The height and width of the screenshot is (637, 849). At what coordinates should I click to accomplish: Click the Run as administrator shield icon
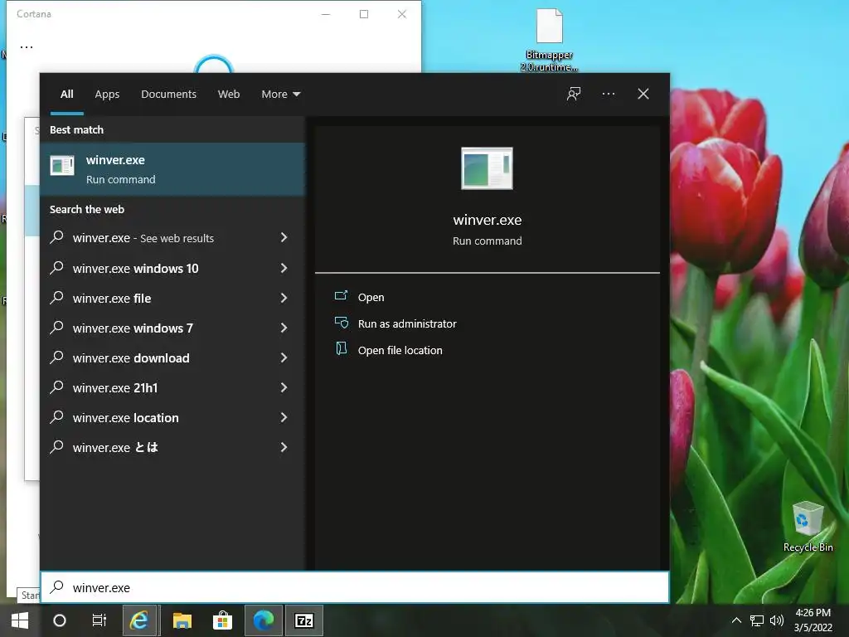[x=341, y=323]
